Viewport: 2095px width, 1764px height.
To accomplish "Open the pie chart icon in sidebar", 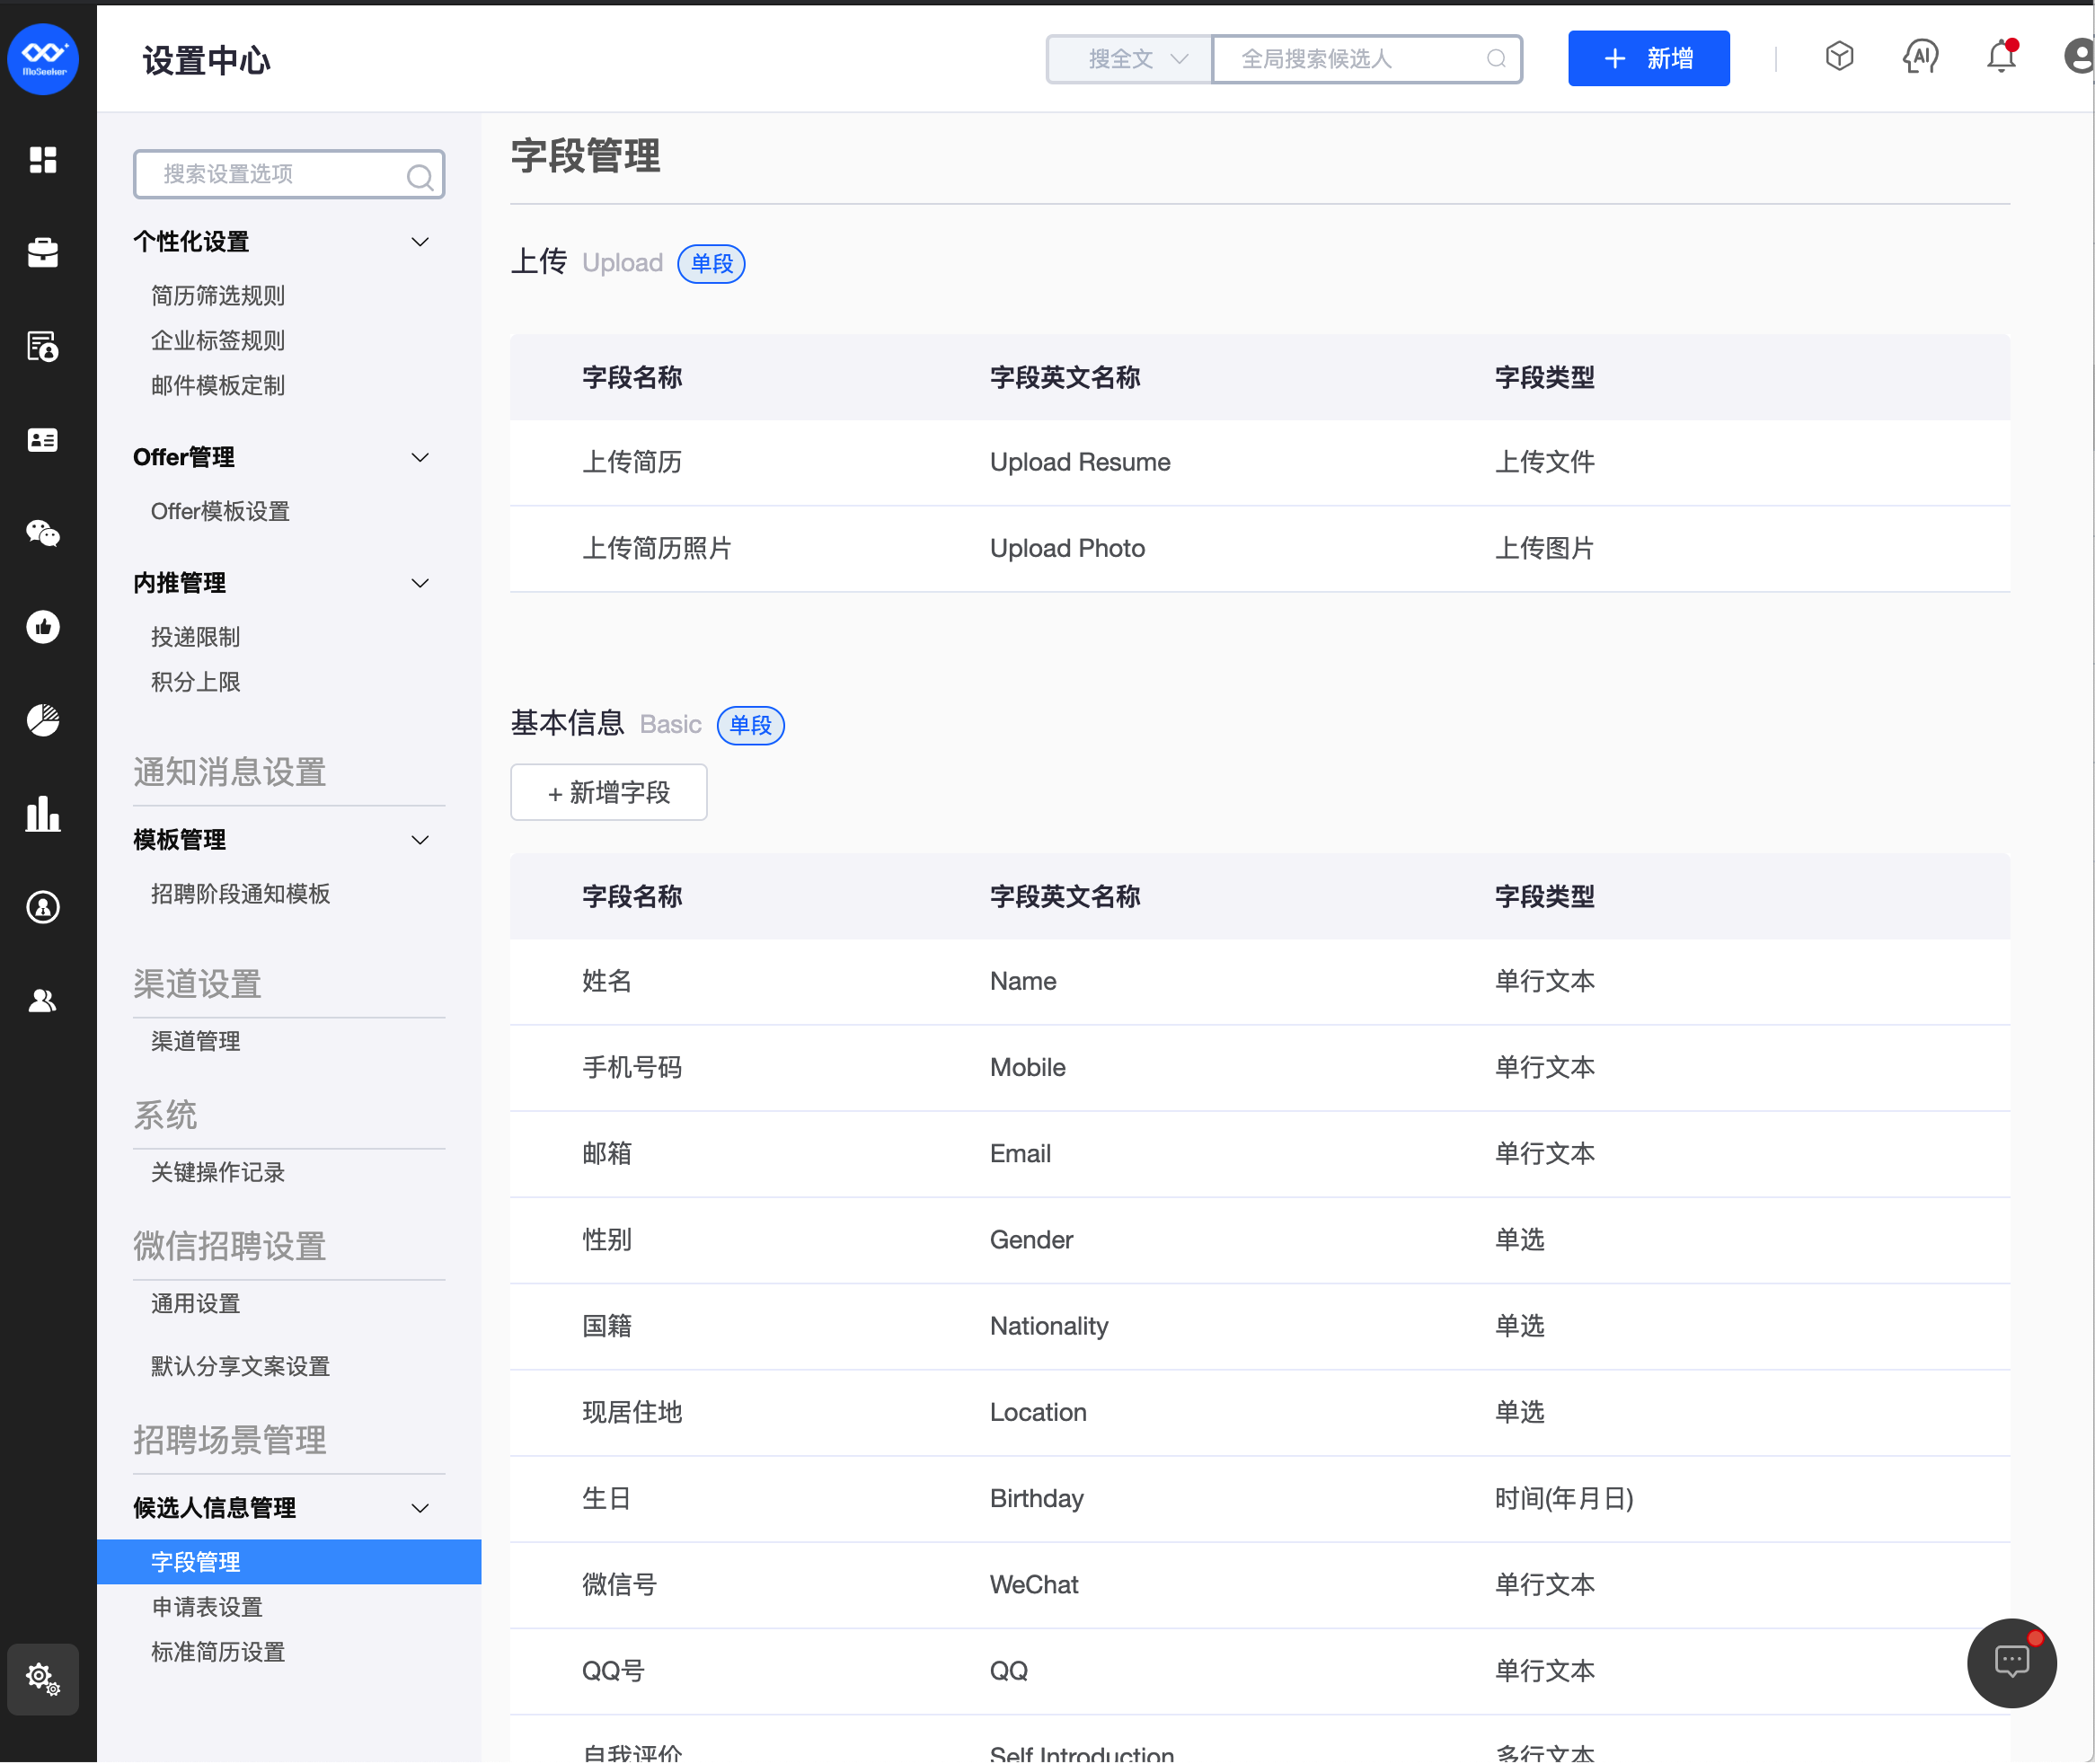I will tap(43, 720).
